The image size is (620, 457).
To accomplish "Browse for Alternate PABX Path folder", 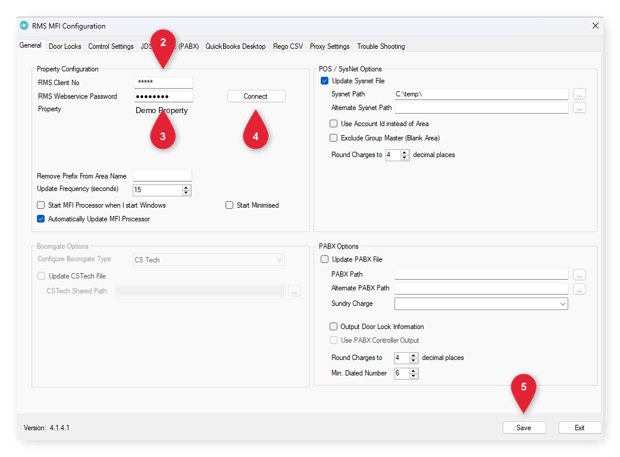I will pyautogui.click(x=579, y=289).
